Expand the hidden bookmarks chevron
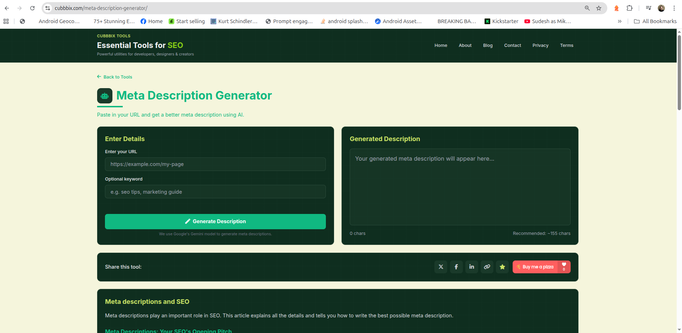The image size is (682, 333). (x=619, y=21)
